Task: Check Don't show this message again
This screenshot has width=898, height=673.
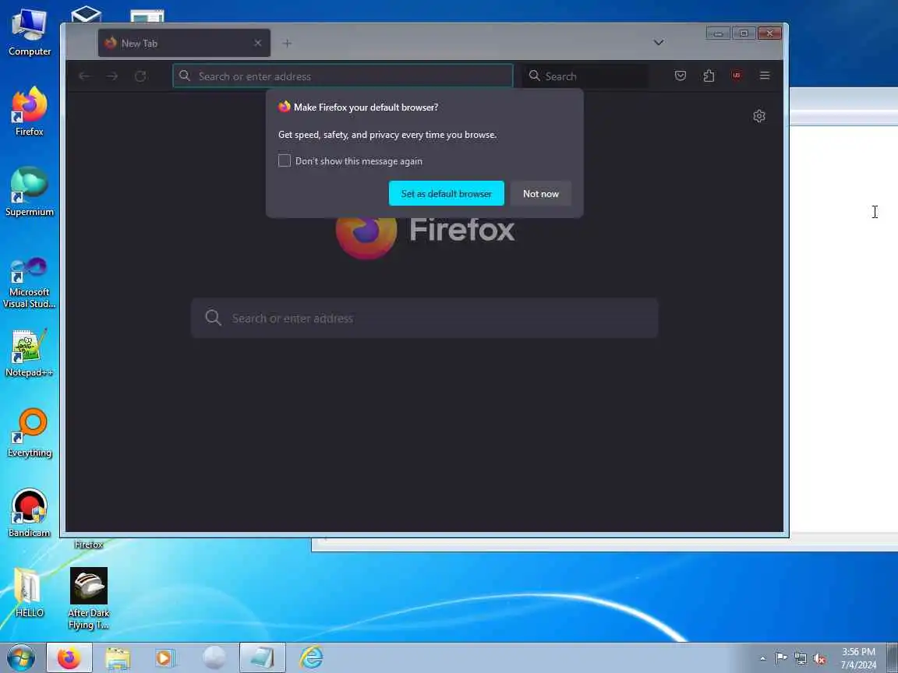Action: tap(285, 160)
